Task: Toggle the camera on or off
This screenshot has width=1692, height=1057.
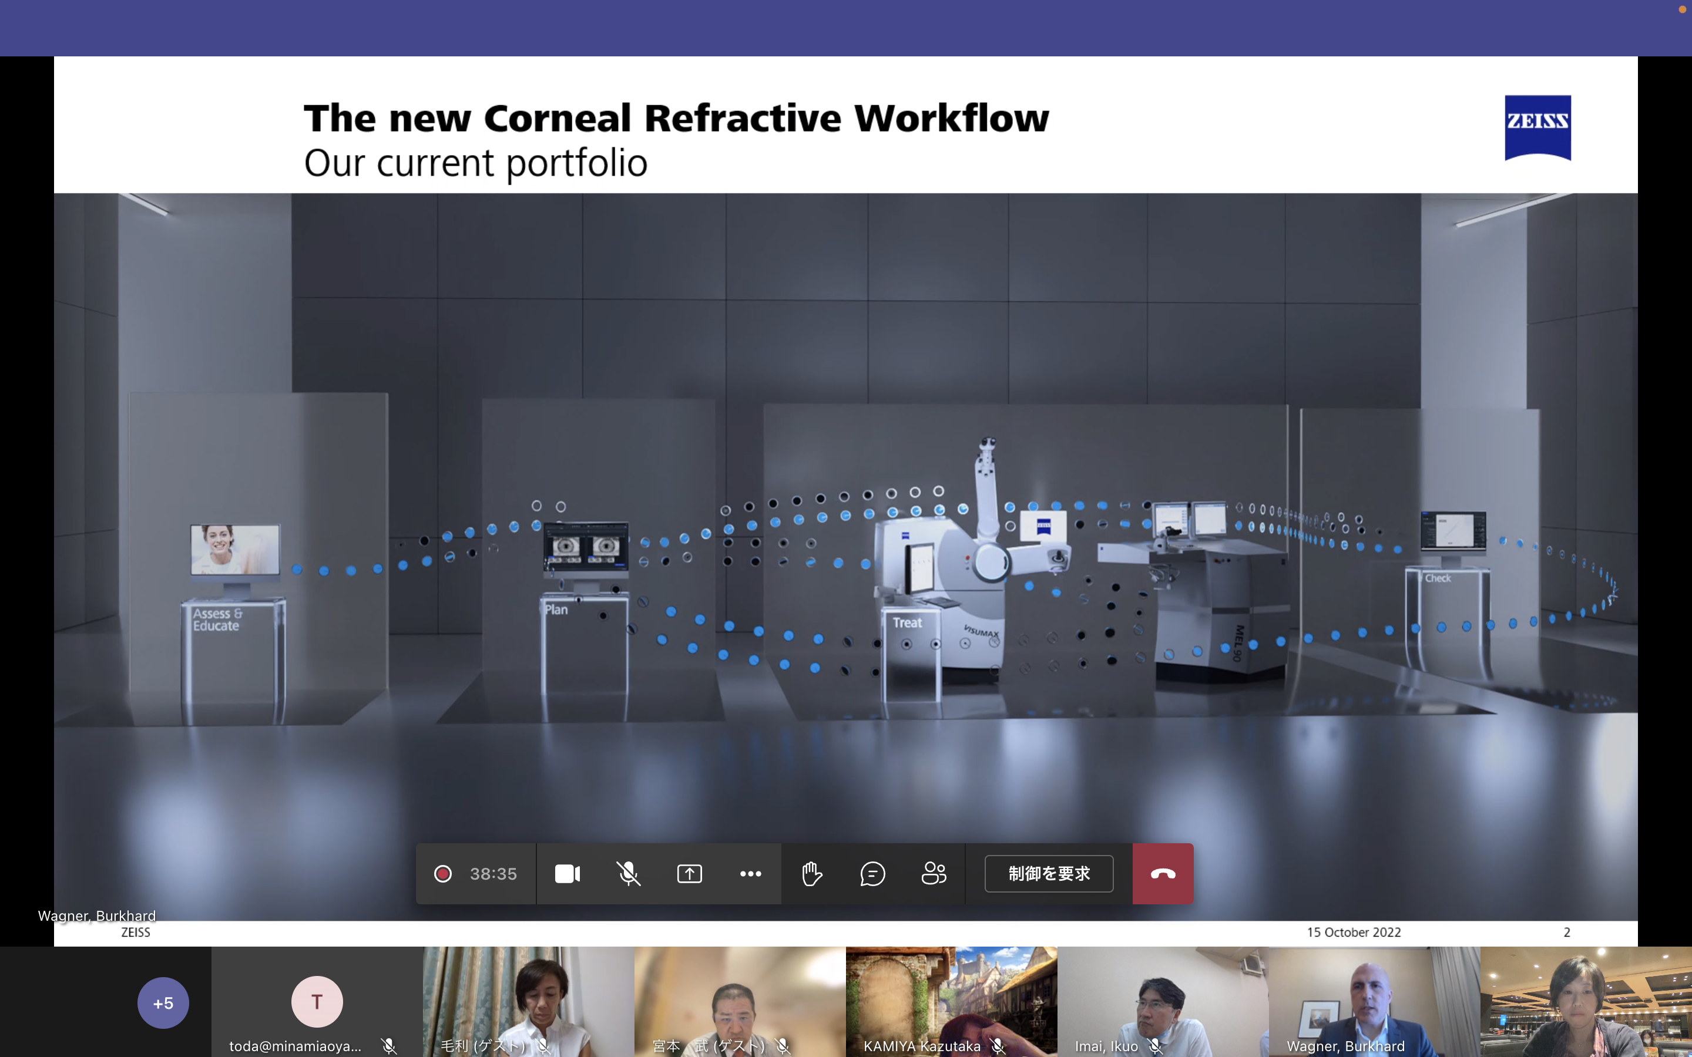Action: (567, 874)
